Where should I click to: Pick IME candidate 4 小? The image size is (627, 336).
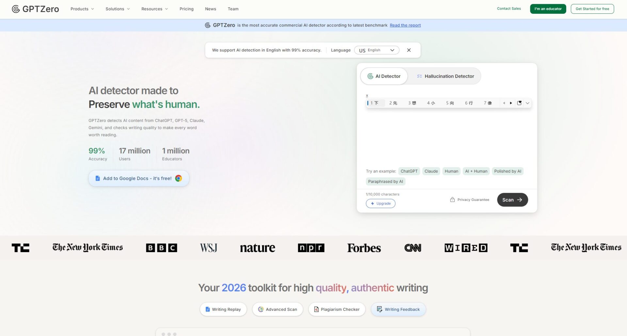[431, 103]
